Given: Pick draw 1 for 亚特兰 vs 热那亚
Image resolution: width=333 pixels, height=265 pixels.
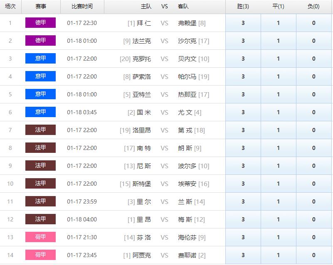Looking at the screenshot, I should coord(279,94).
